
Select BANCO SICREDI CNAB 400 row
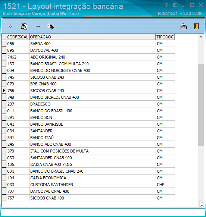(88, 97)
